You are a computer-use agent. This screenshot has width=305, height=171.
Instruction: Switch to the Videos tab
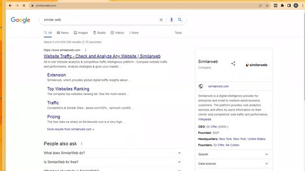click(x=117, y=33)
